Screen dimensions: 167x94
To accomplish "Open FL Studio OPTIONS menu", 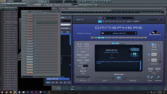I will point(17,3).
